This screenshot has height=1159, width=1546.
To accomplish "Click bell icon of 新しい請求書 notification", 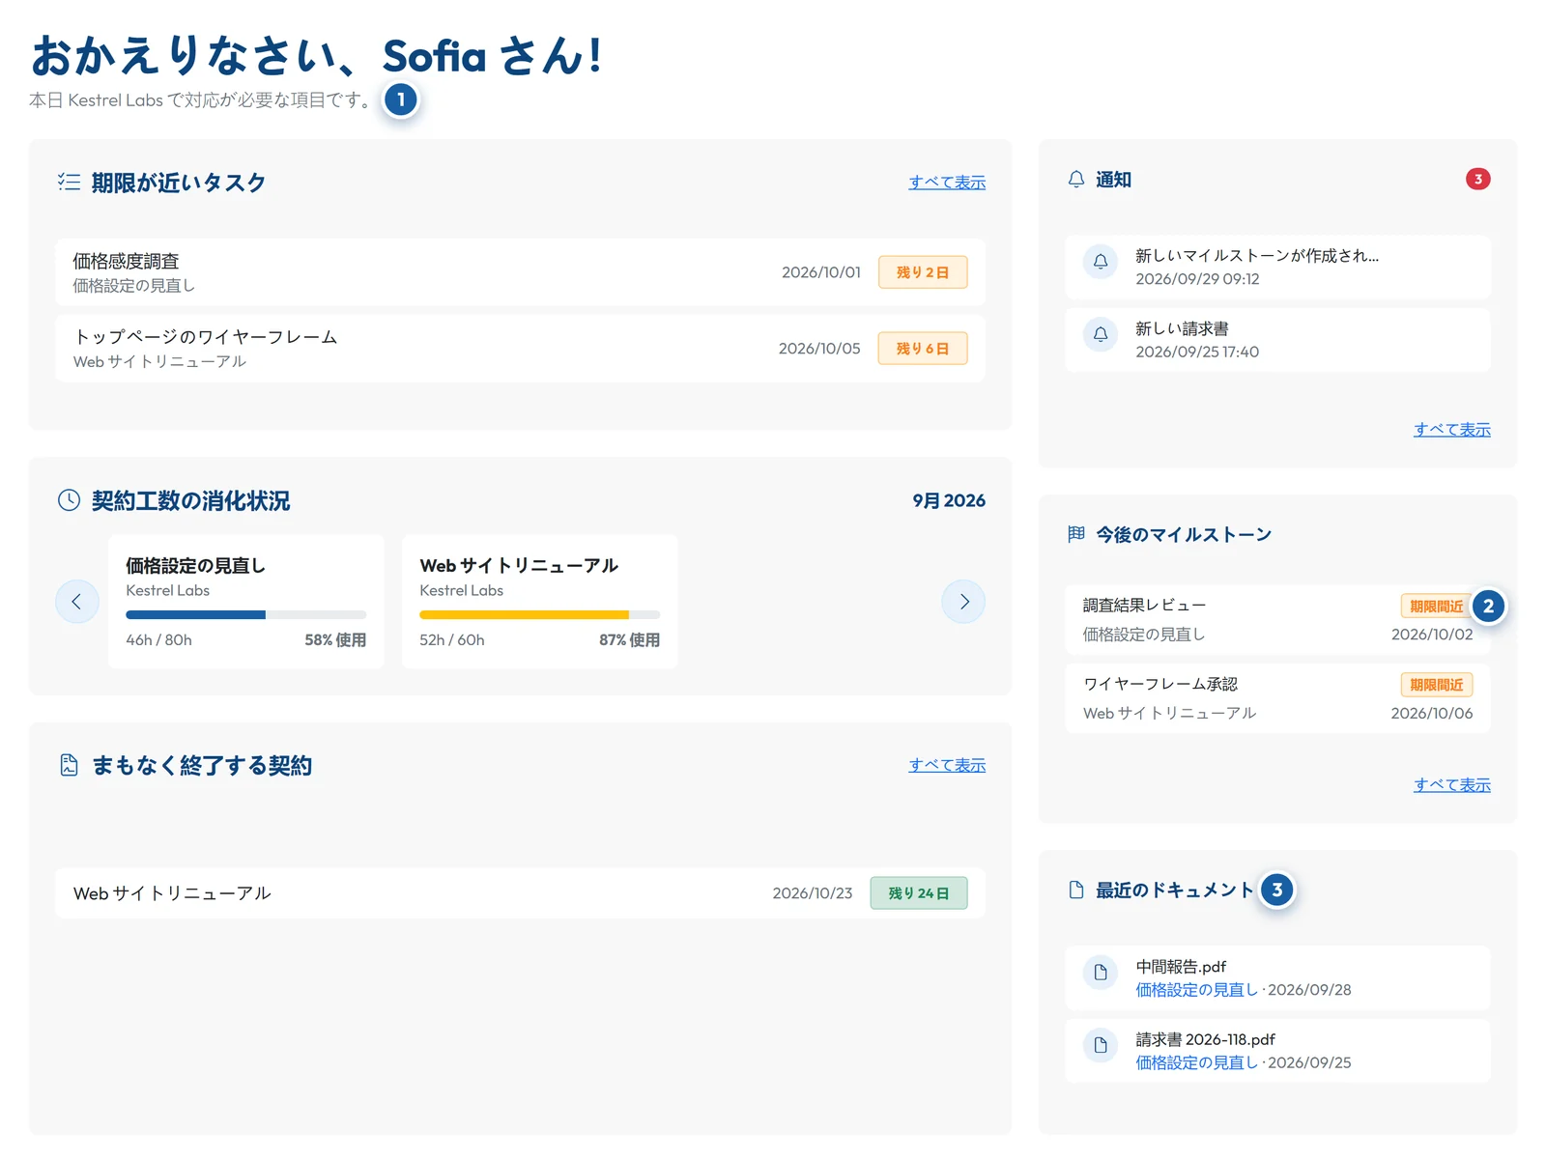I will coord(1101,334).
